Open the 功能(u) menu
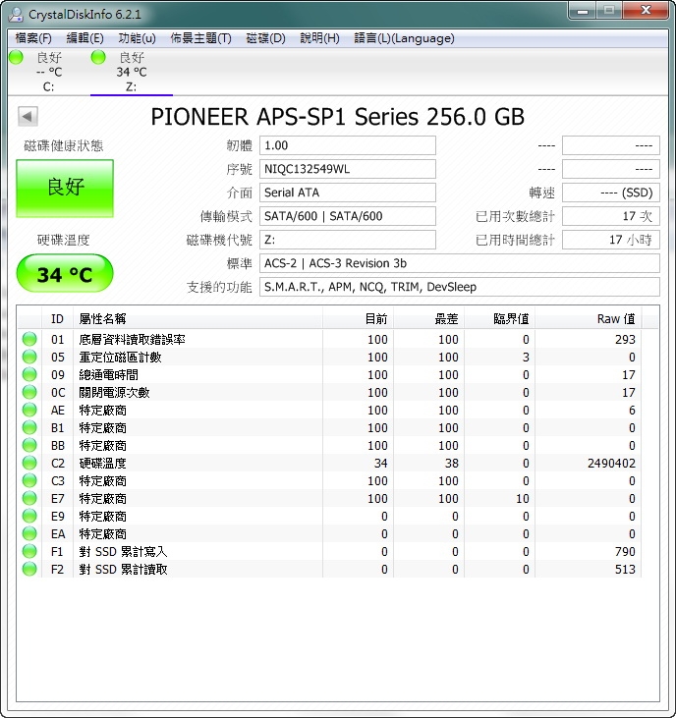This screenshot has width=676, height=718. click(x=137, y=38)
